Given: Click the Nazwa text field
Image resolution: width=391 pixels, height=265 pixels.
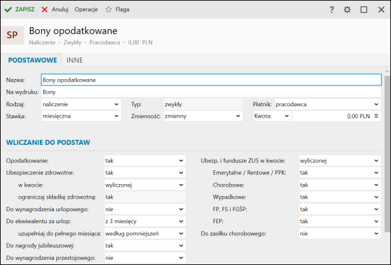Looking at the screenshot, I should click(x=210, y=80).
